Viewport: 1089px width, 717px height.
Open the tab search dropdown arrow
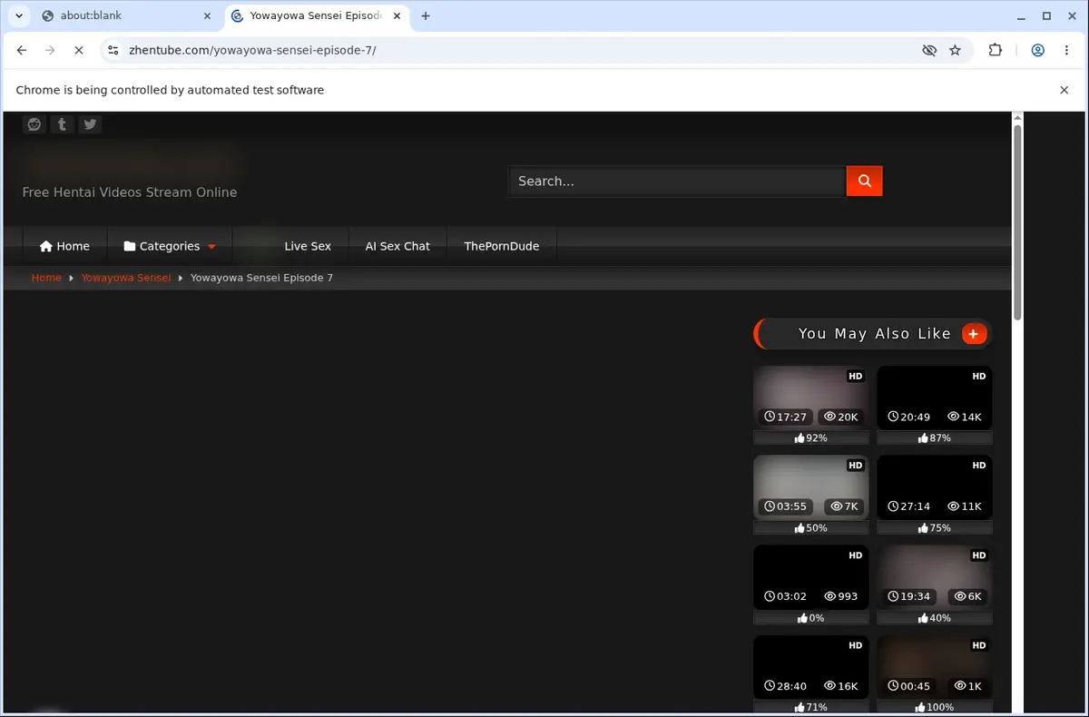18,15
